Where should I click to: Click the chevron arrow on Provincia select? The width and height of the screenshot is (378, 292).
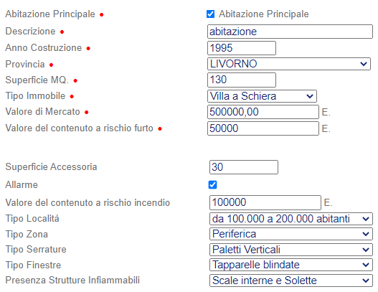[x=364, y=64]
